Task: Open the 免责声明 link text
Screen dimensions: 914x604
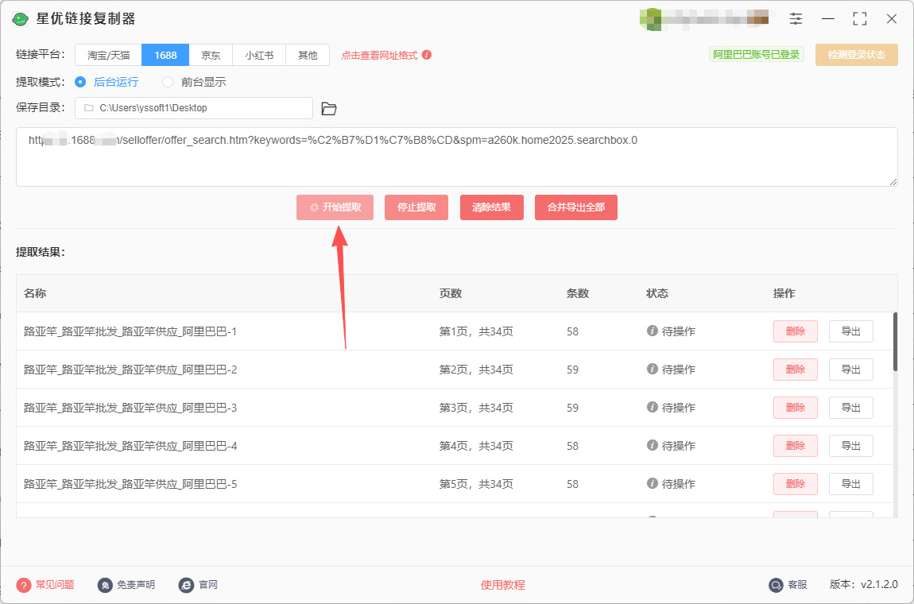Action: pos(136,585)
